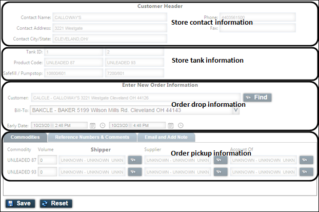
Task: Look up the Account Of for UNLEADED 87
Action: point(306,160)
